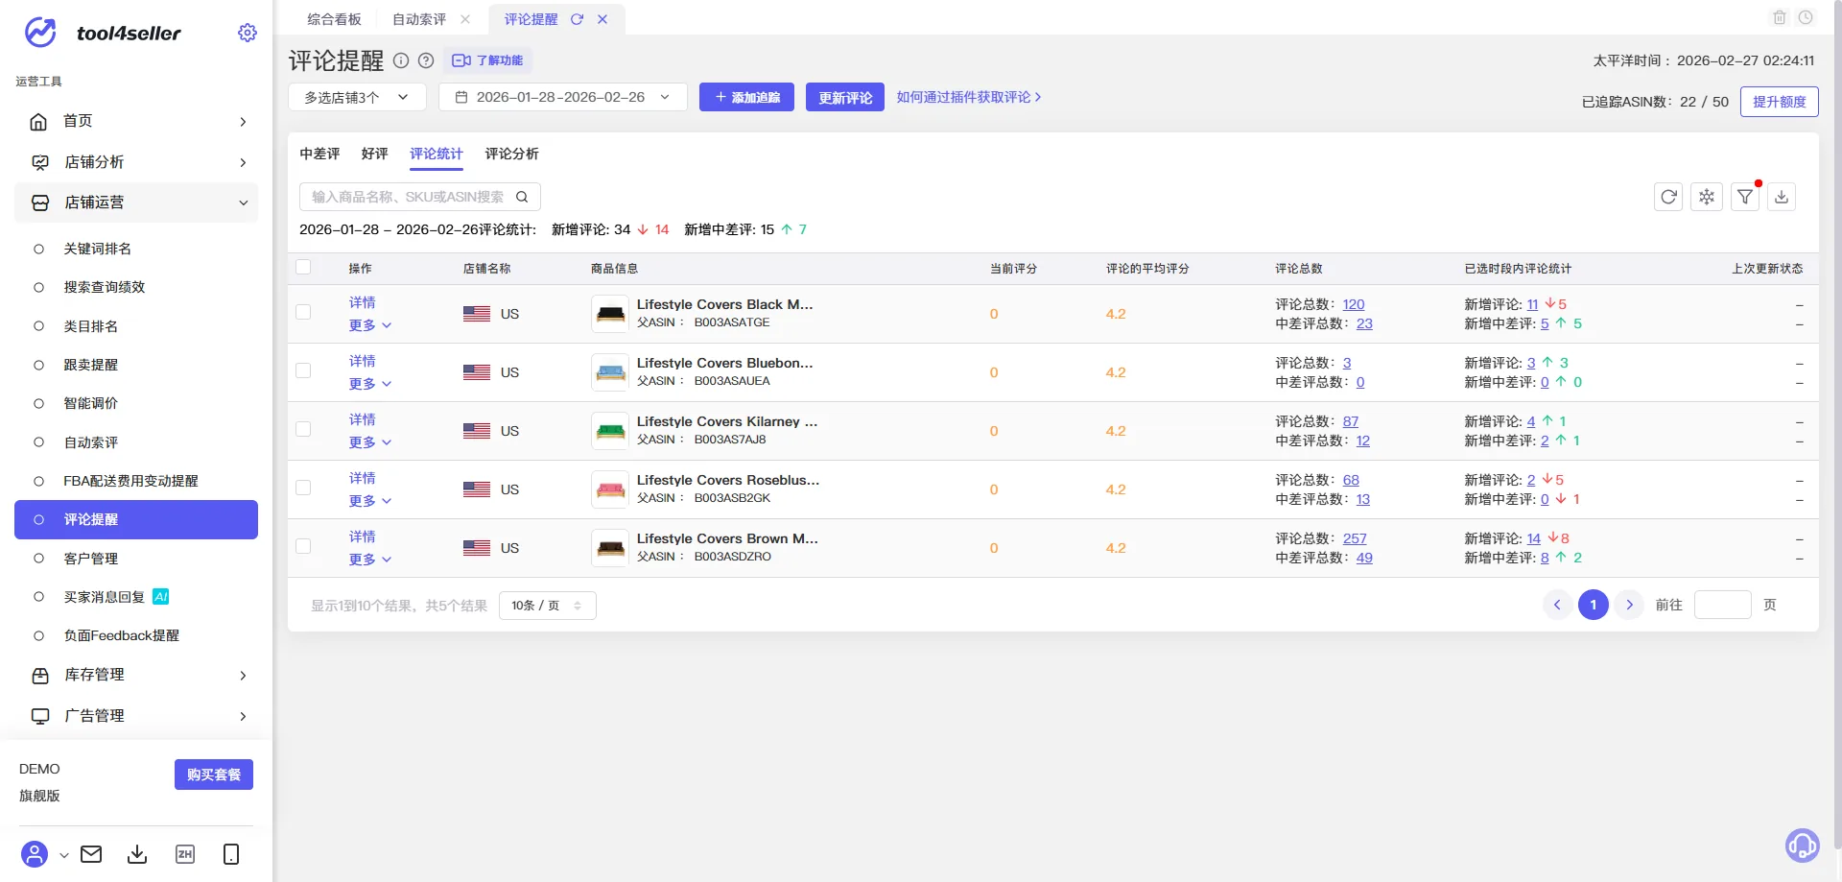Screen dimensions: 1842x882
Task: Click the Lifestyle Covers Black product thumbnail
Action: [610, 314]
